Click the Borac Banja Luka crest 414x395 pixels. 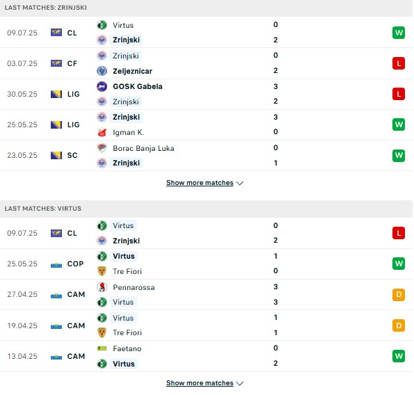[x=102, y=148]
